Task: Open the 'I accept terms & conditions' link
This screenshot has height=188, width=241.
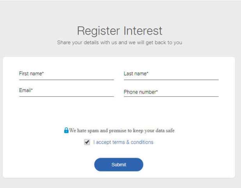Action: pos(123,142)
